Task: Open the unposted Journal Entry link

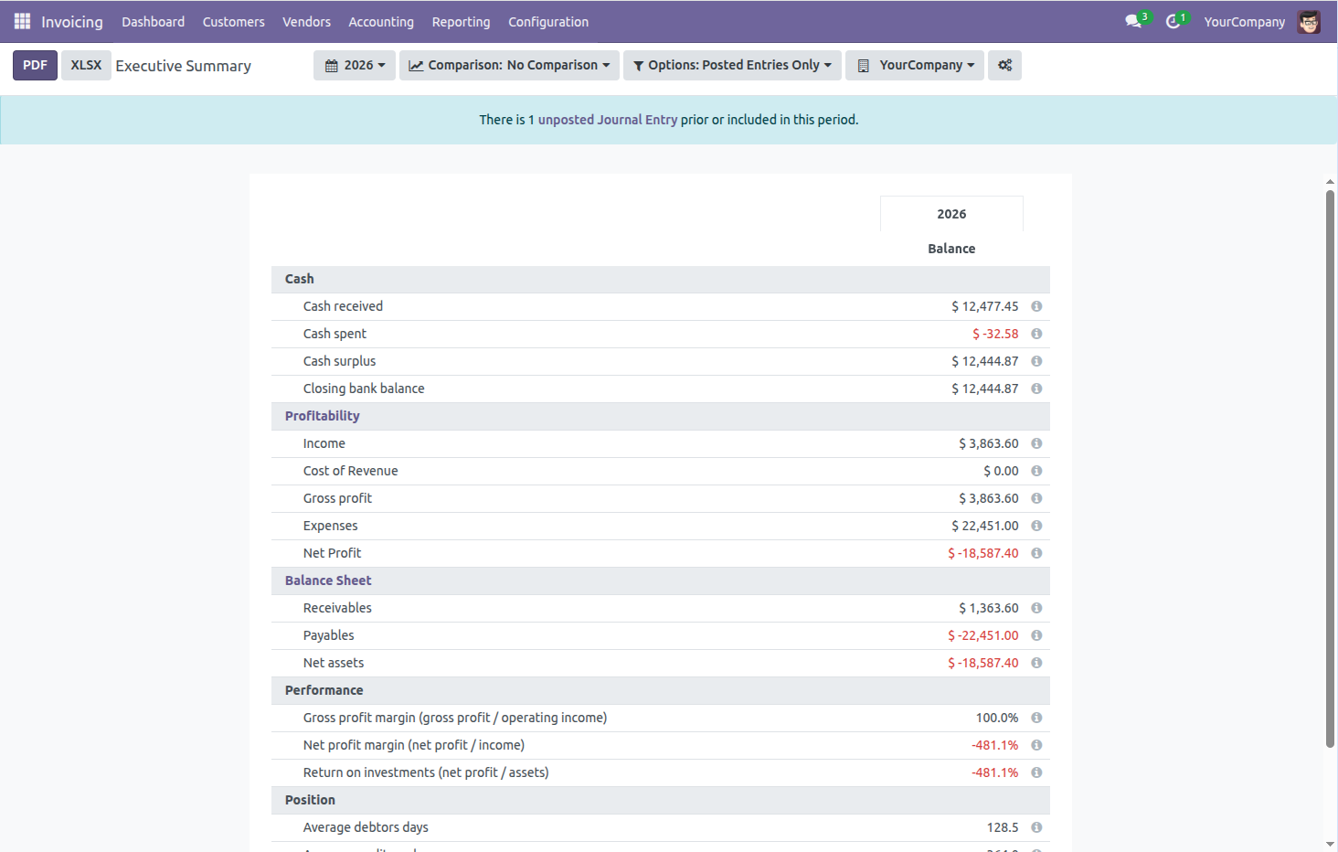Action: click(x=607, y=120)
